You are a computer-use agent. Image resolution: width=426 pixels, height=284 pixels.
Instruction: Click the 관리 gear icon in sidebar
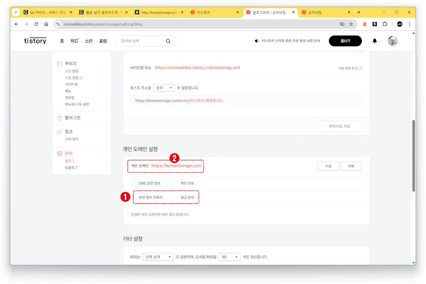click(x=59, y=153)
